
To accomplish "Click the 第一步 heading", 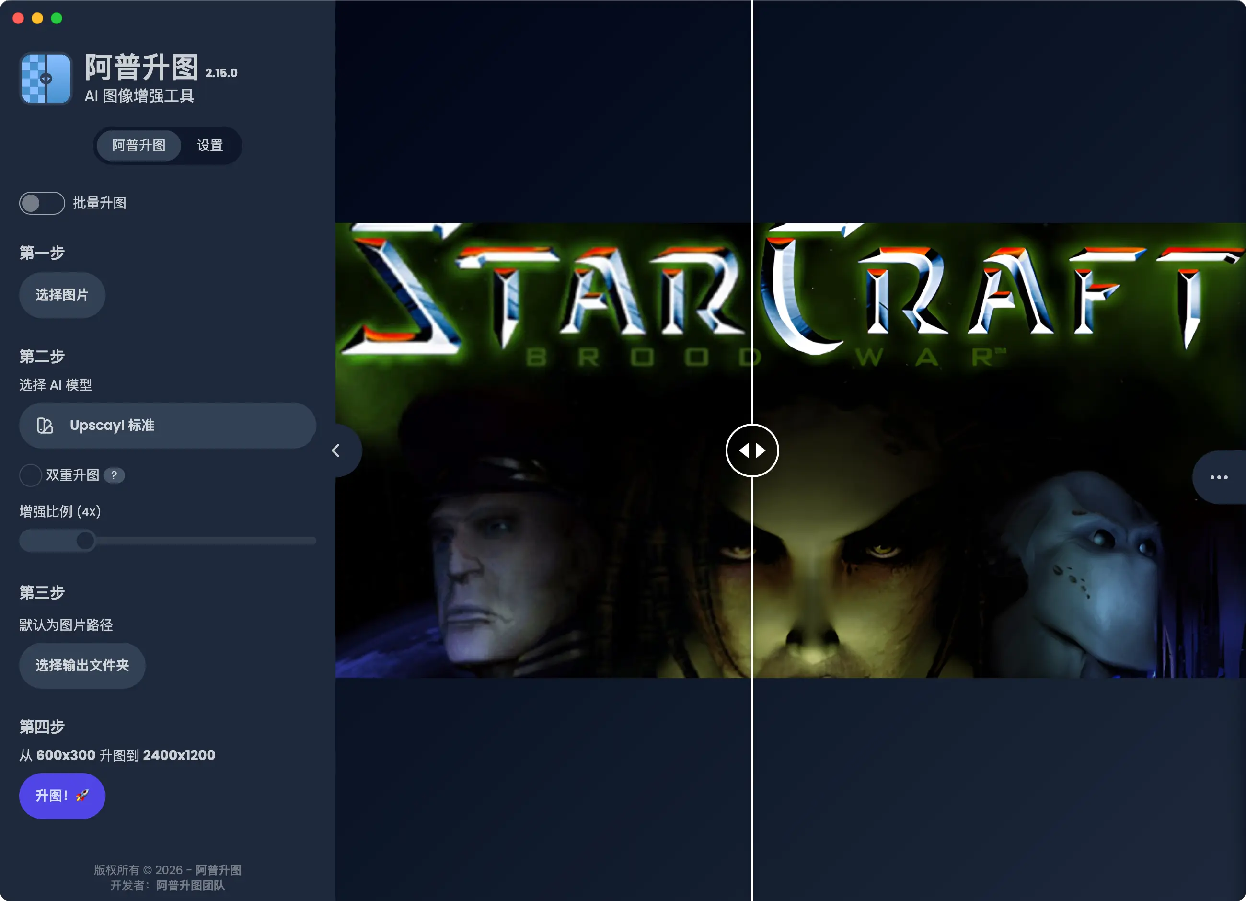I will point(42,253).
